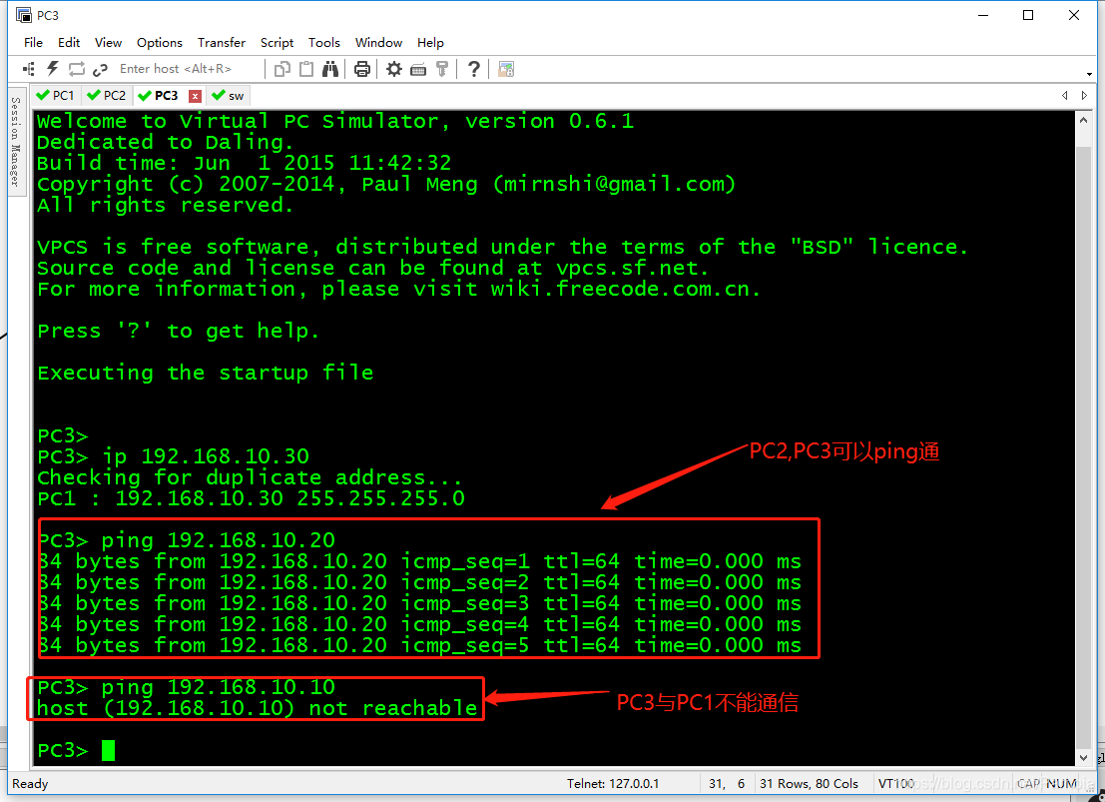Open the Session Manager toolbar icon
Viewport: 1105px width, 802px height.
pyautogui.click(x=29, y=69)
